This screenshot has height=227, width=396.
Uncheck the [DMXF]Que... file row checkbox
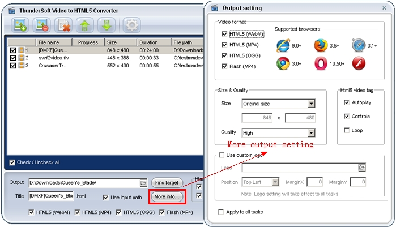coord(13,50)
